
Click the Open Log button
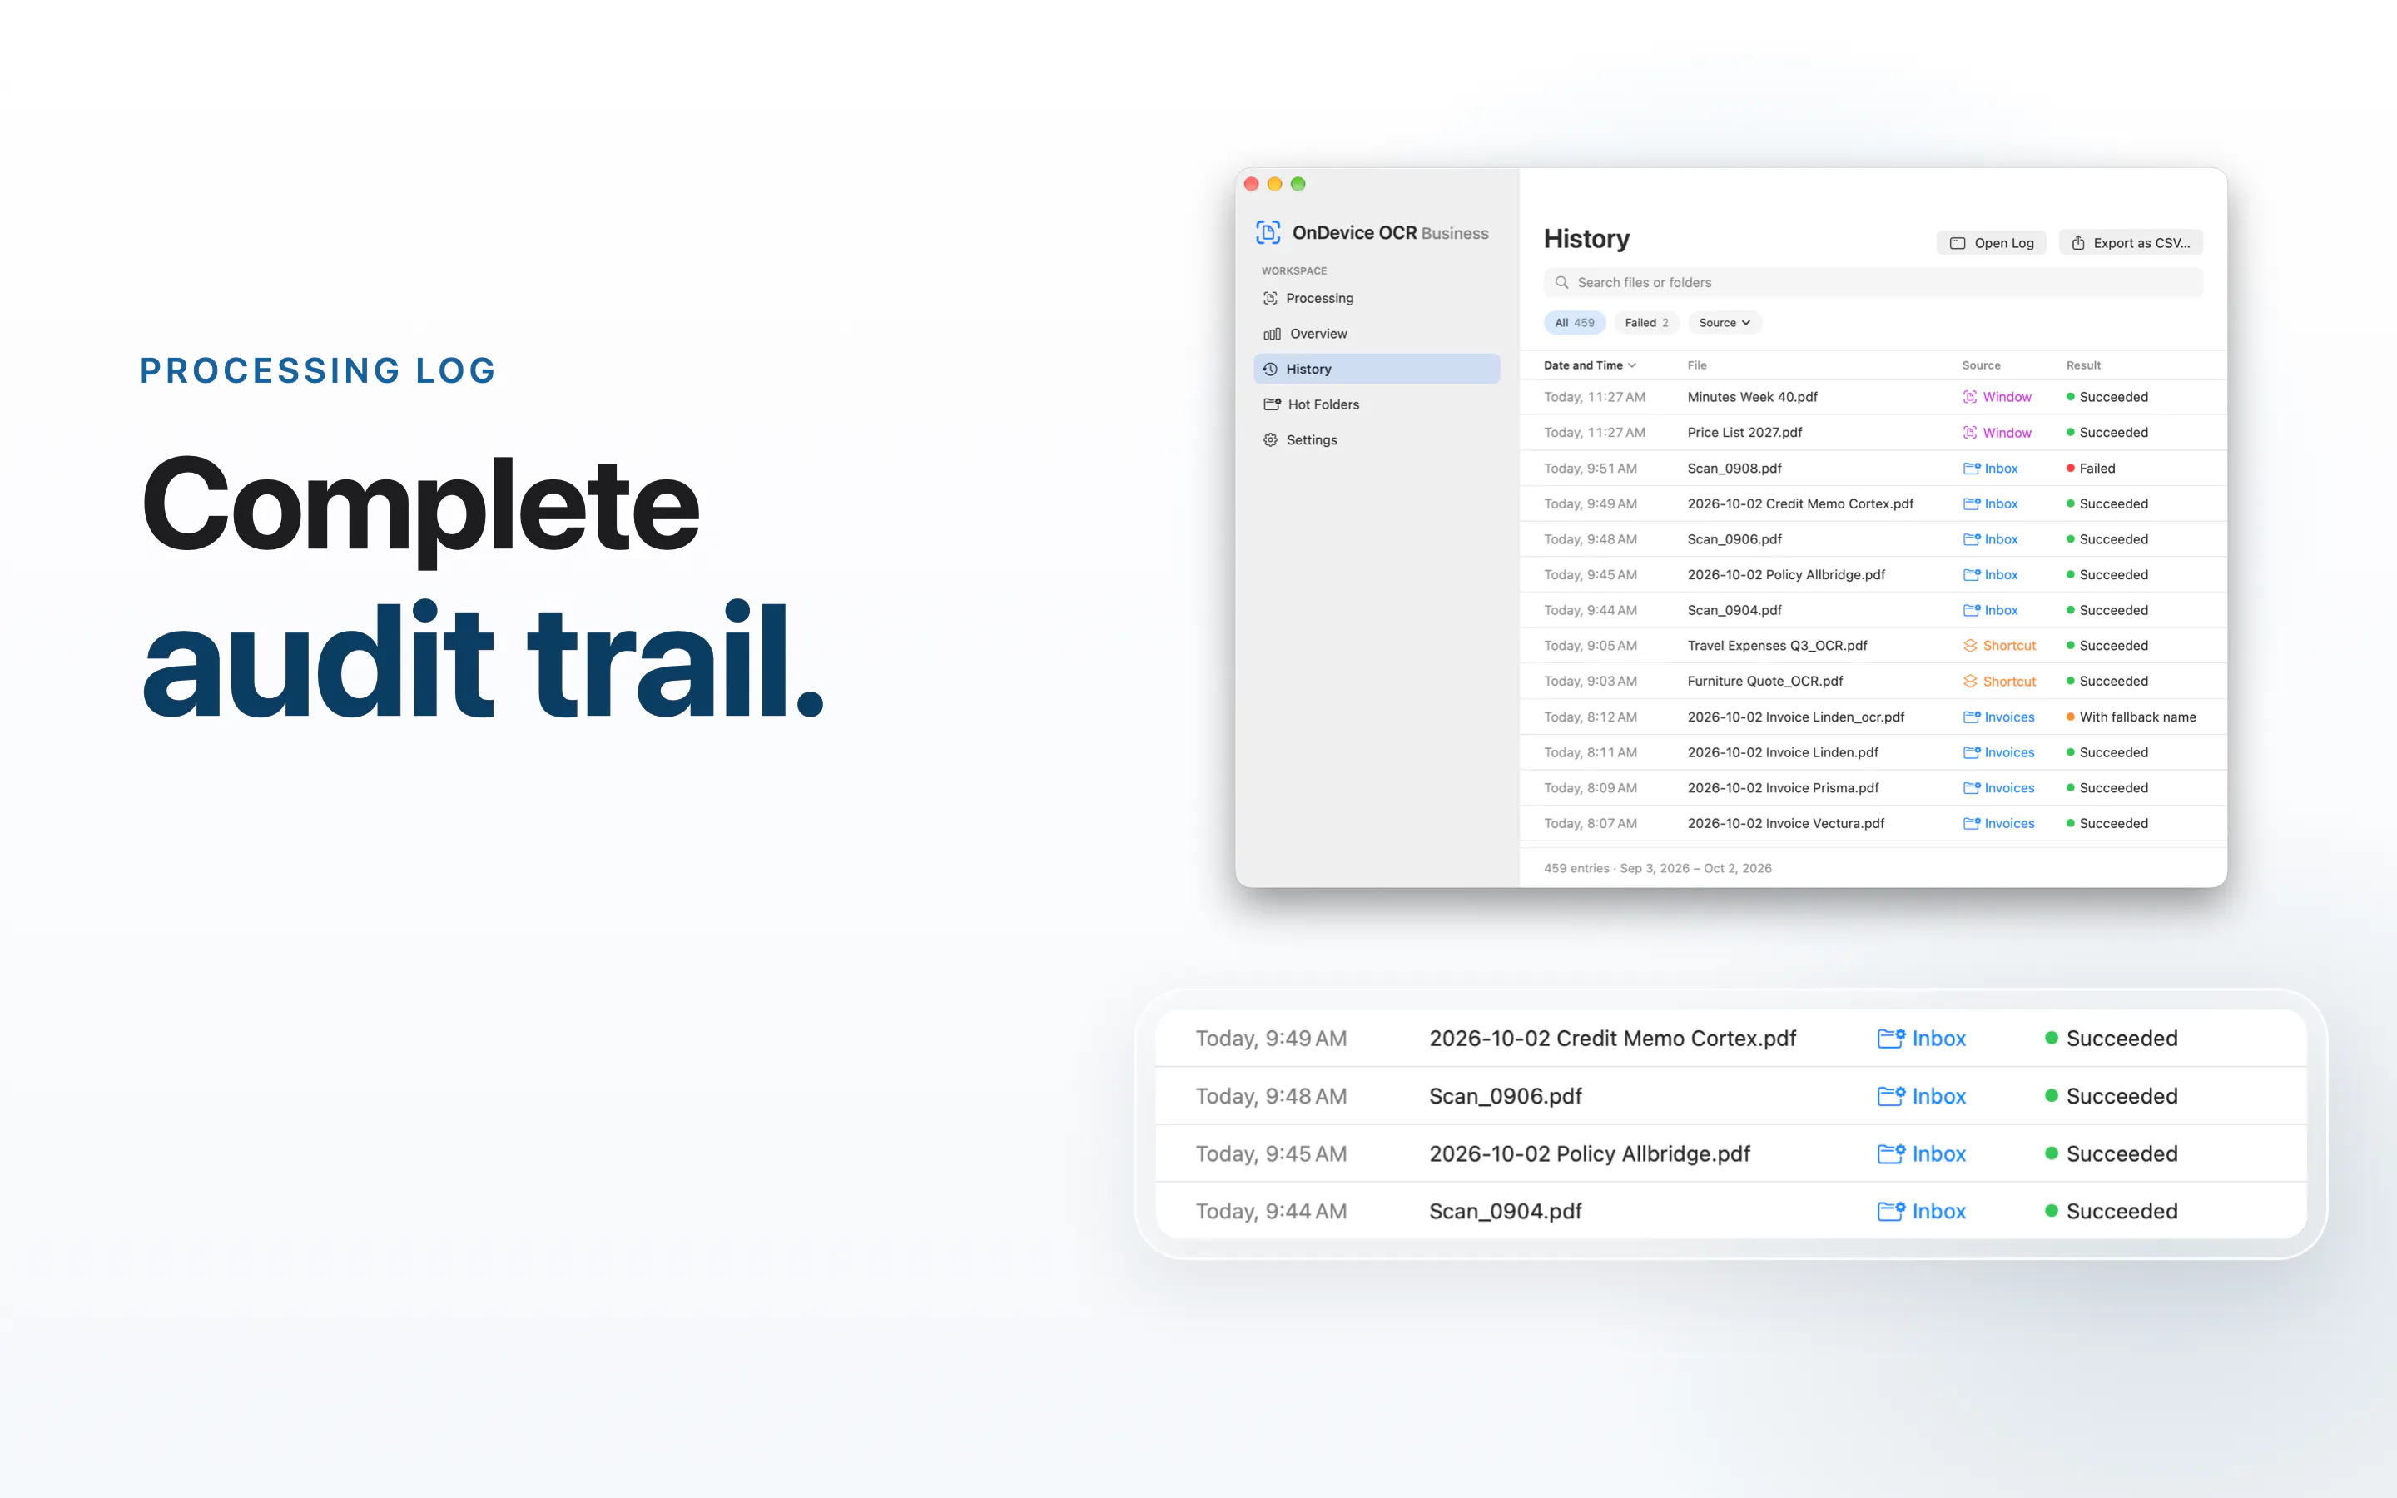tap(1991, 243)
